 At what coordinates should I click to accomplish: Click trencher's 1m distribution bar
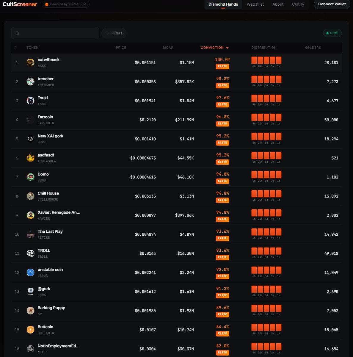tap(279, 79)
